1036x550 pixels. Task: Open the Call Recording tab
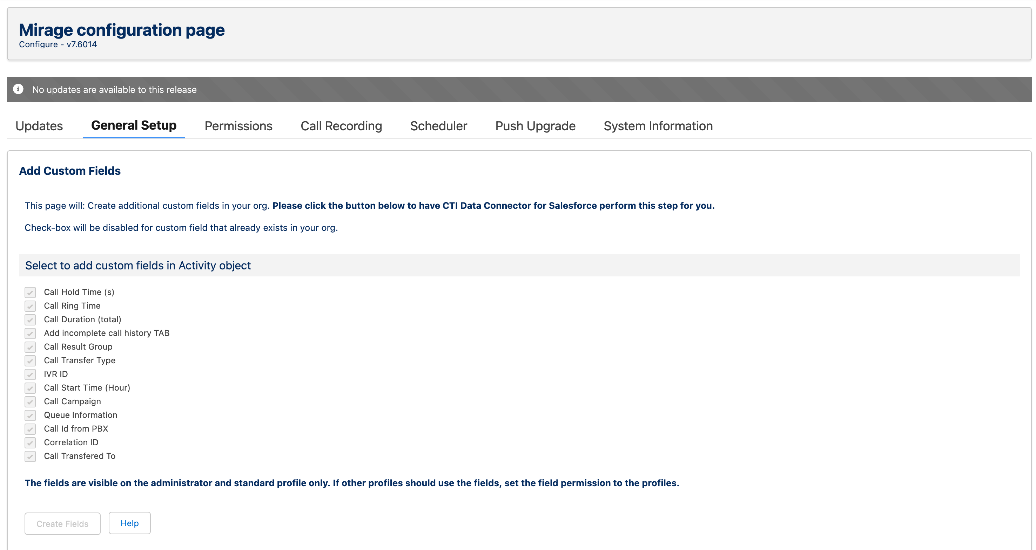(x=341, y=126)
